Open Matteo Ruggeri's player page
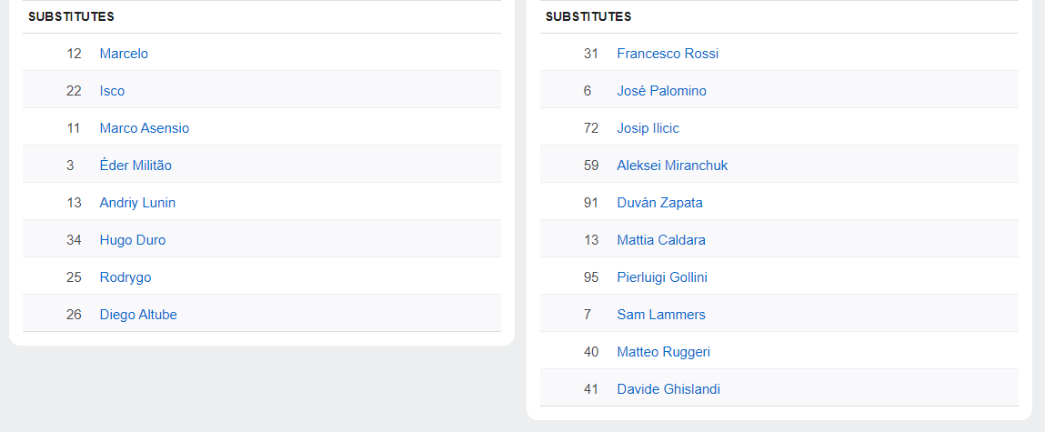Viewport: 1045px width, 432px height. [663, 352]
